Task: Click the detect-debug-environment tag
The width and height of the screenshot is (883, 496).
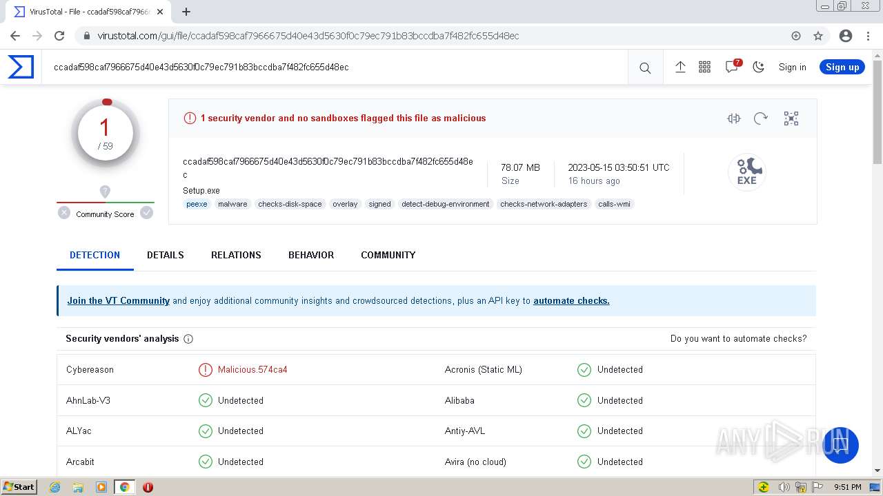Action: point(445,204)
